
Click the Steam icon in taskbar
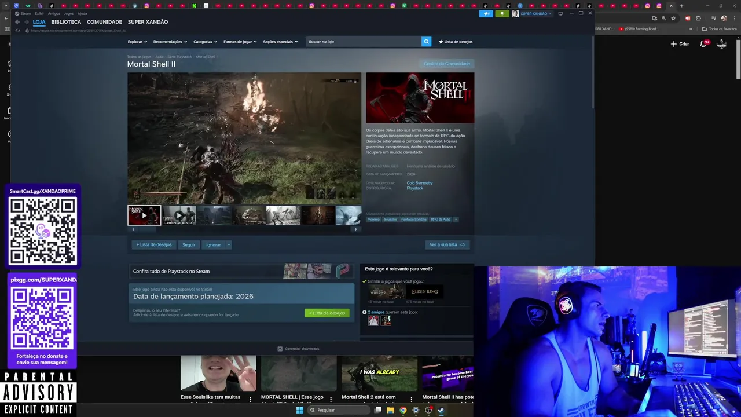[441, 410]
